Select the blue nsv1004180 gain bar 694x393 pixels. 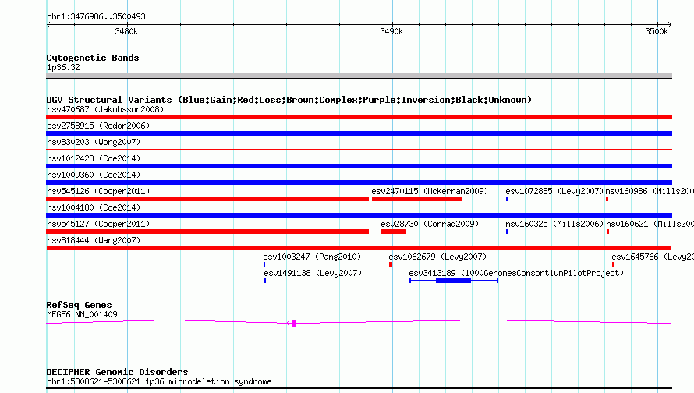coord(359,215)
